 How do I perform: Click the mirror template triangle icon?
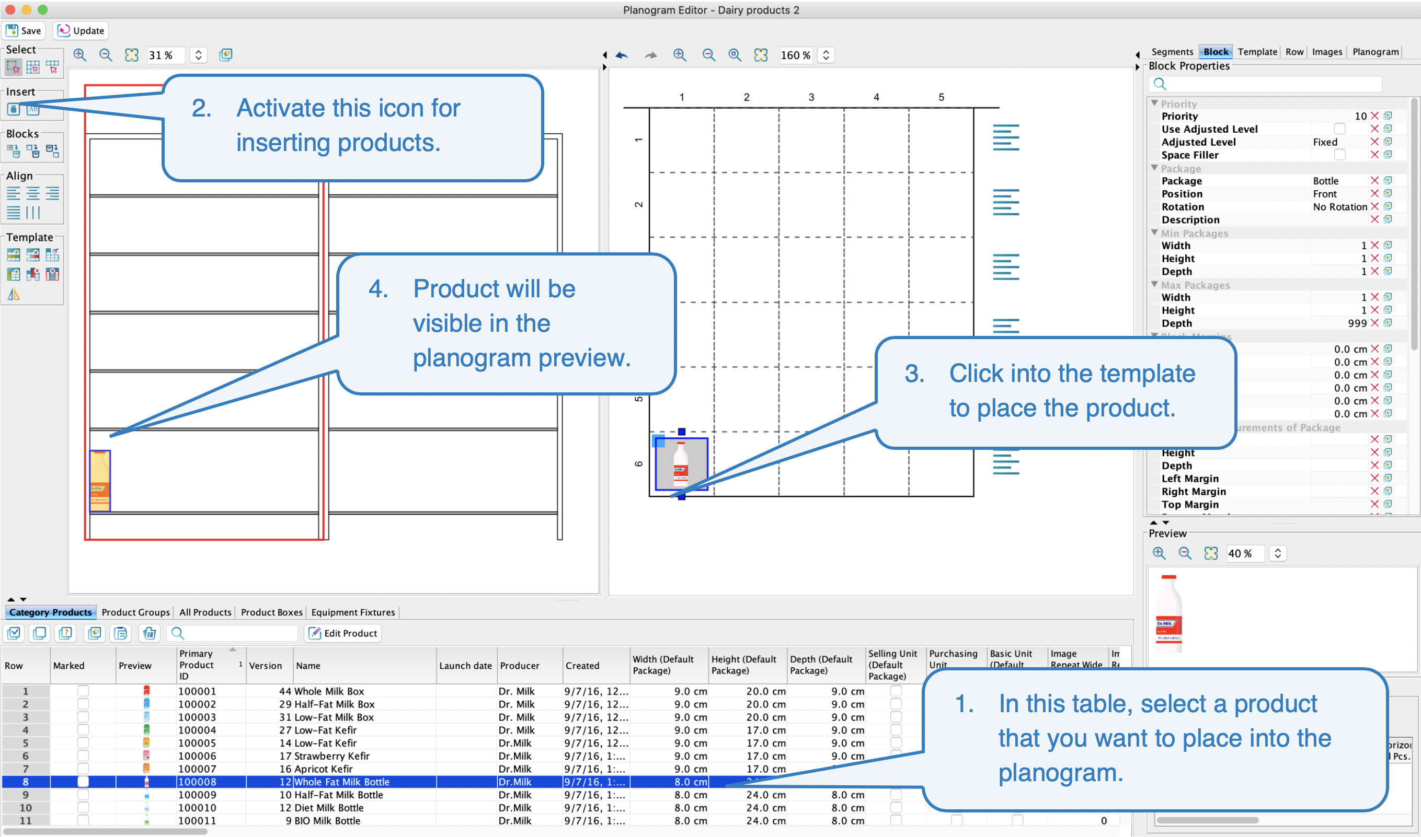(14, 295)
